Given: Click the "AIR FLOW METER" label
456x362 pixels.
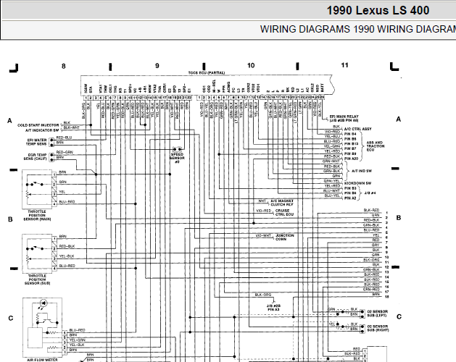Looking at the screenshot, I should (x=42, y=360).
